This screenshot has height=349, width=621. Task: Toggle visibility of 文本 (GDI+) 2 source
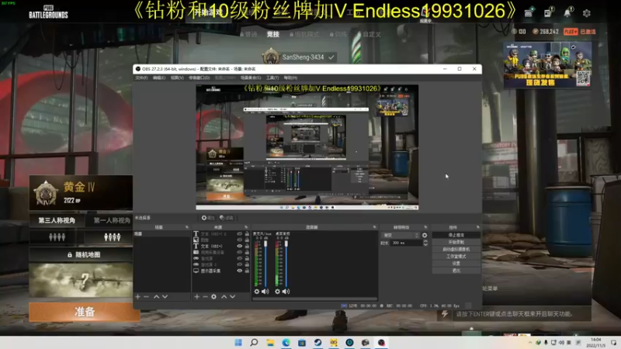(240, 234)
